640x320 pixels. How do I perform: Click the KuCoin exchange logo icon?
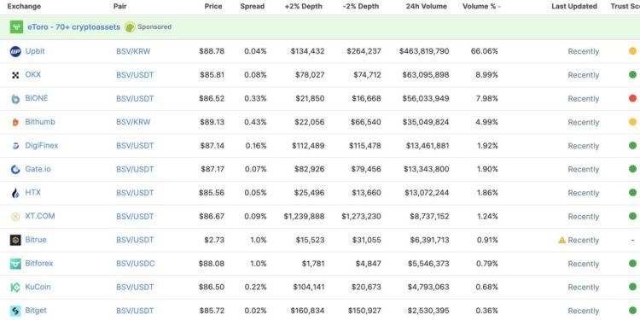coord(15,288)
